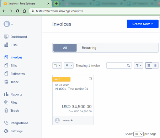
Task: Click naveen kr user avatar
Action: click(x=57, y=120)
